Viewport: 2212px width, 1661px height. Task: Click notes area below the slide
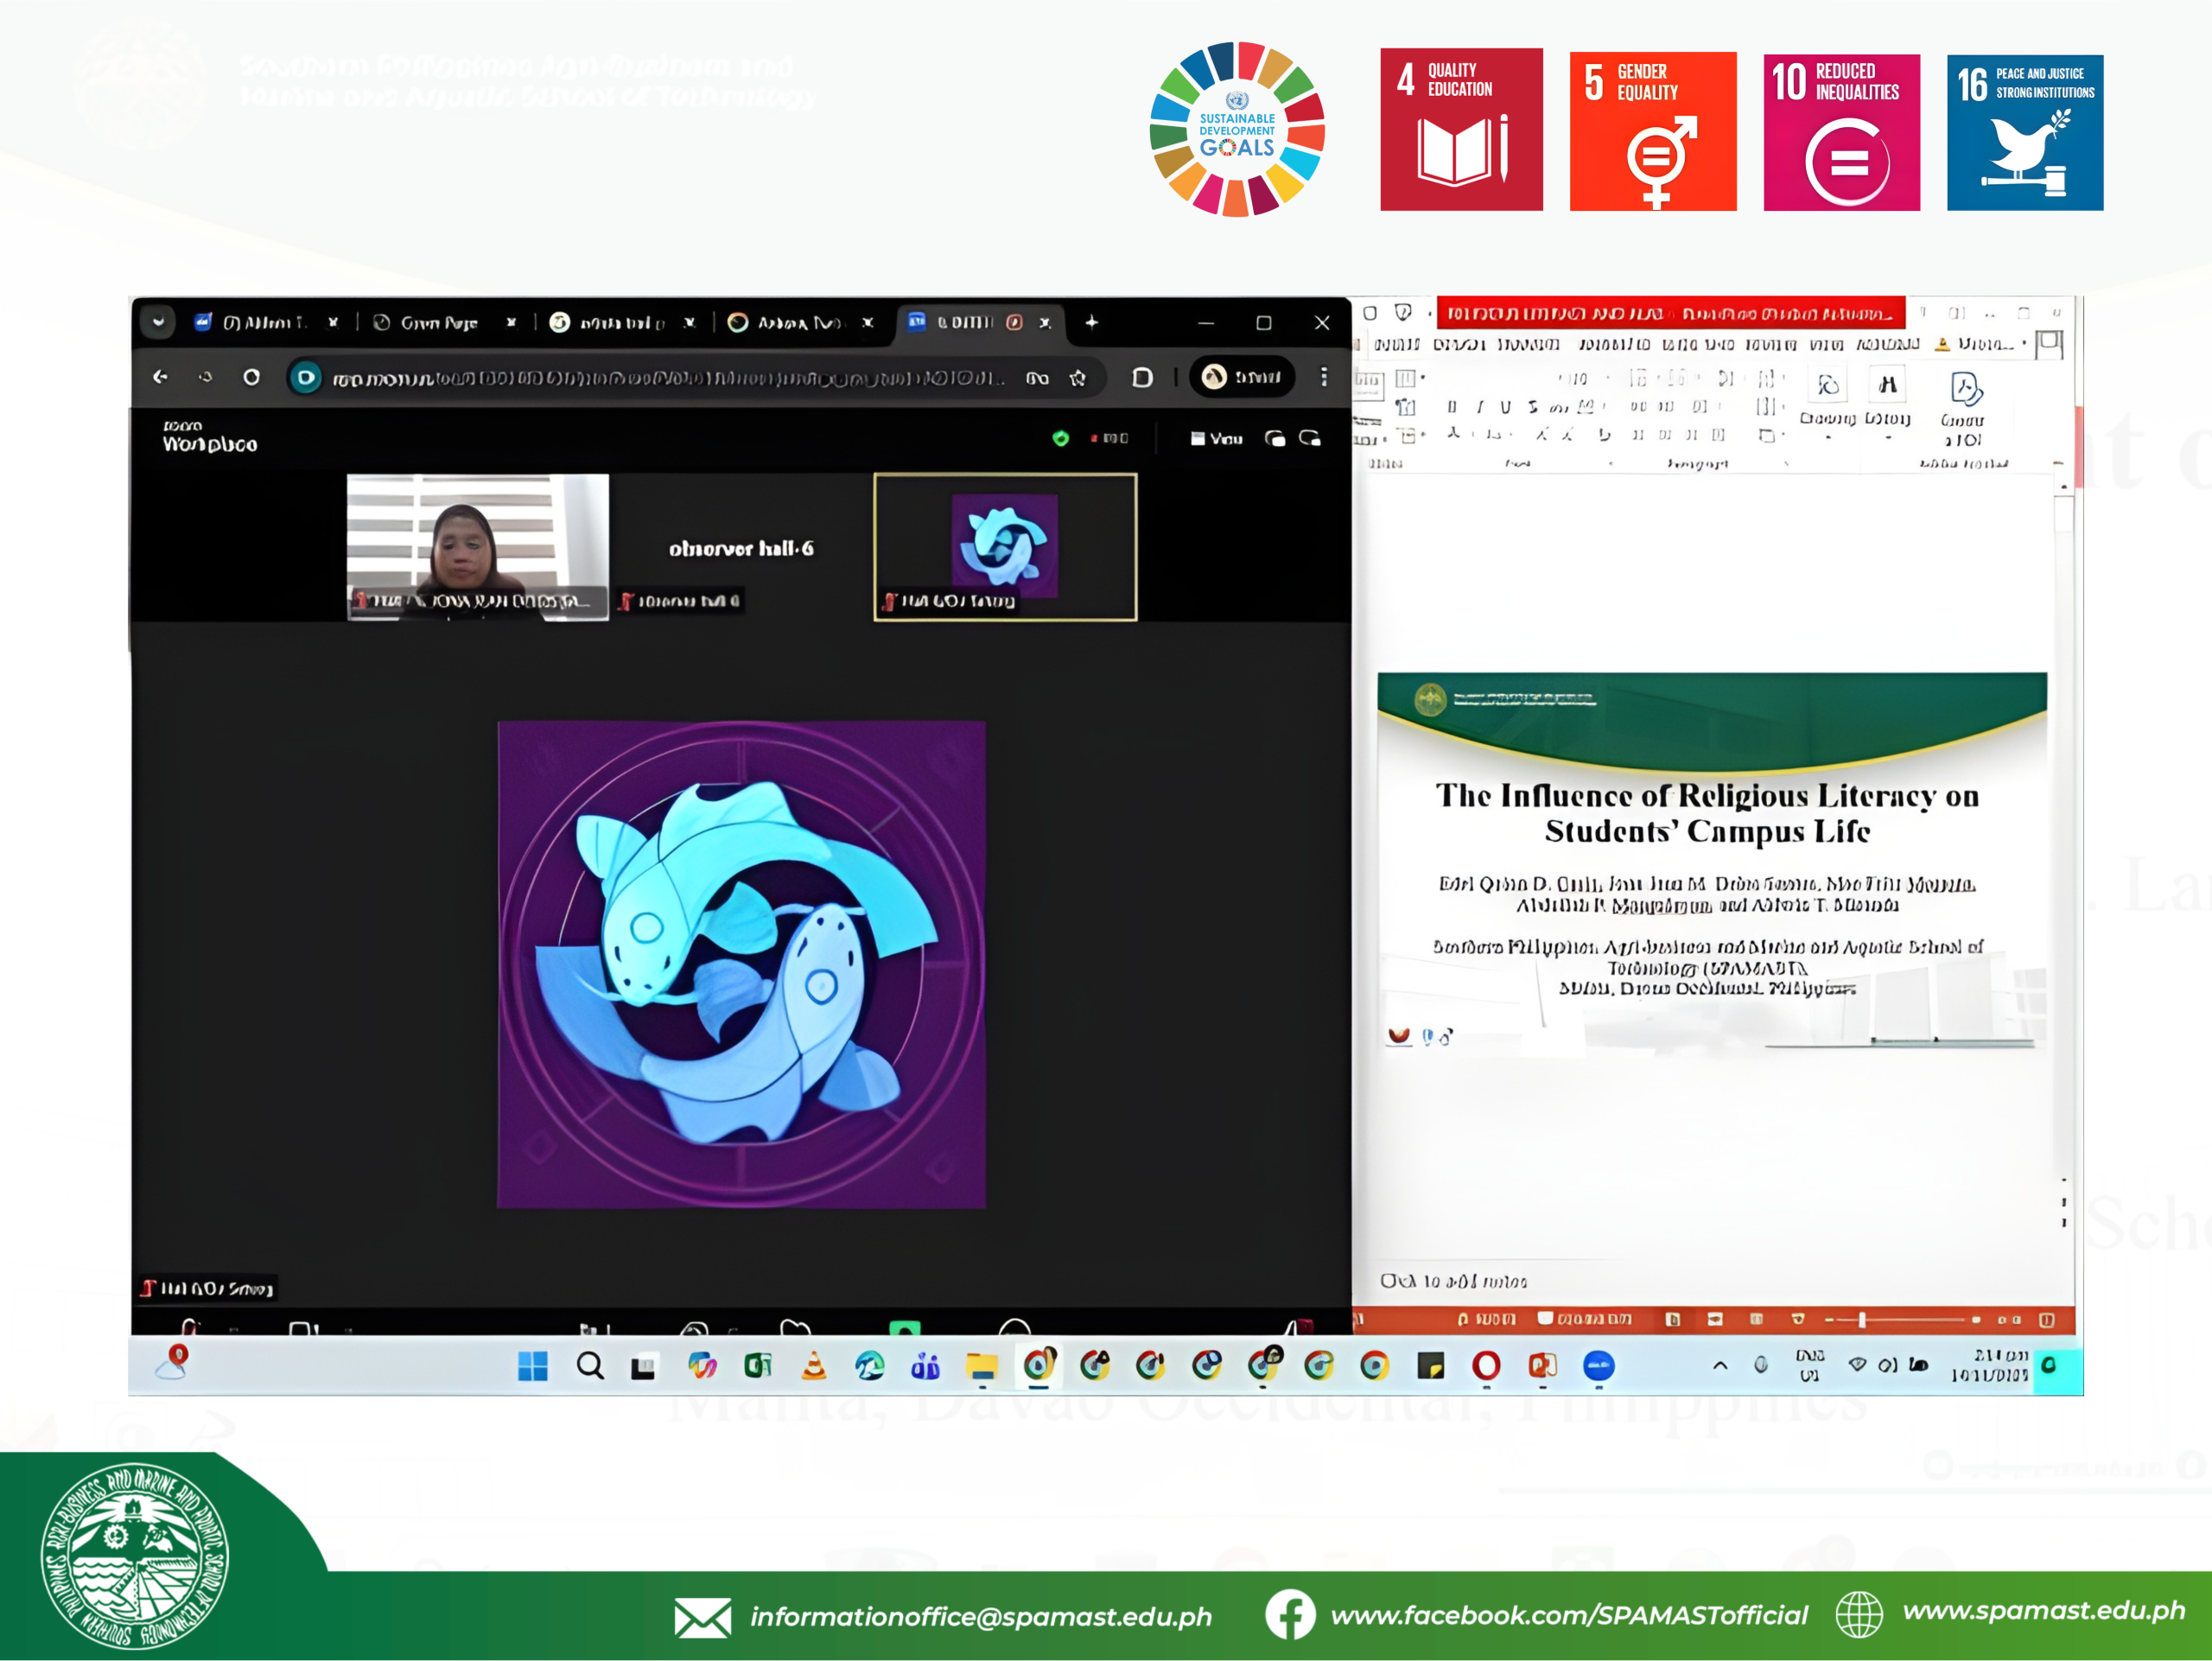click(1453, 1281)
